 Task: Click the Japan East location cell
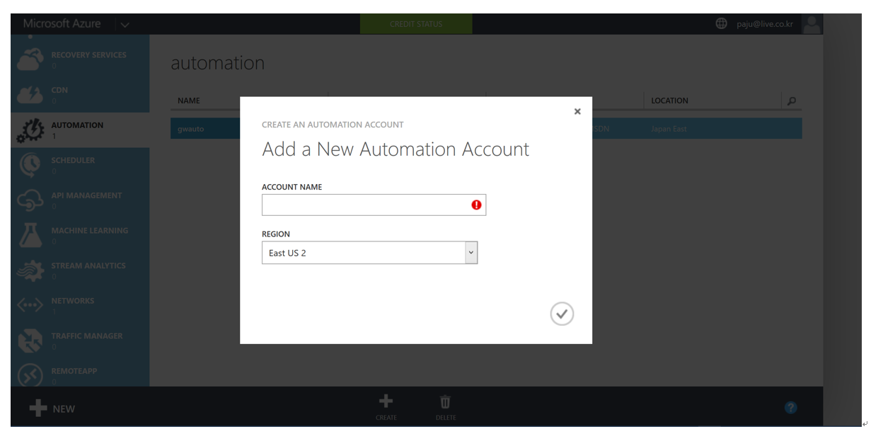pyautogui.click(x=669, y=129)
